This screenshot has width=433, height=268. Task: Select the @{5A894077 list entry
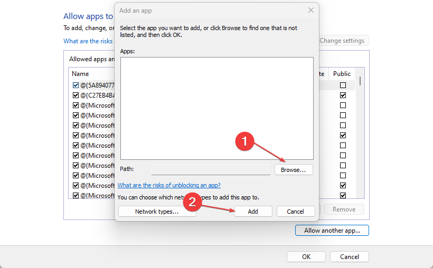pyautogui.click(x=97, y=85)
